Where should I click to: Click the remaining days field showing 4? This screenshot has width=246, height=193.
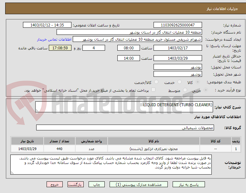pyautogui.click(x=94, y=48)
